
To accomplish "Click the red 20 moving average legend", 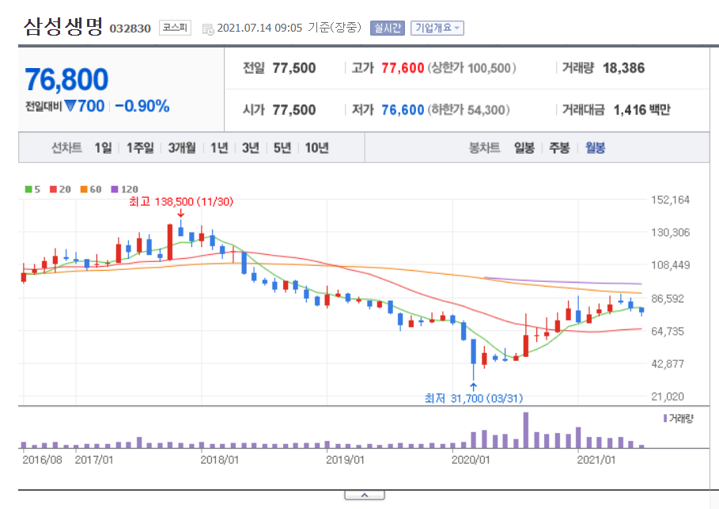I will [x=61, y=189].
